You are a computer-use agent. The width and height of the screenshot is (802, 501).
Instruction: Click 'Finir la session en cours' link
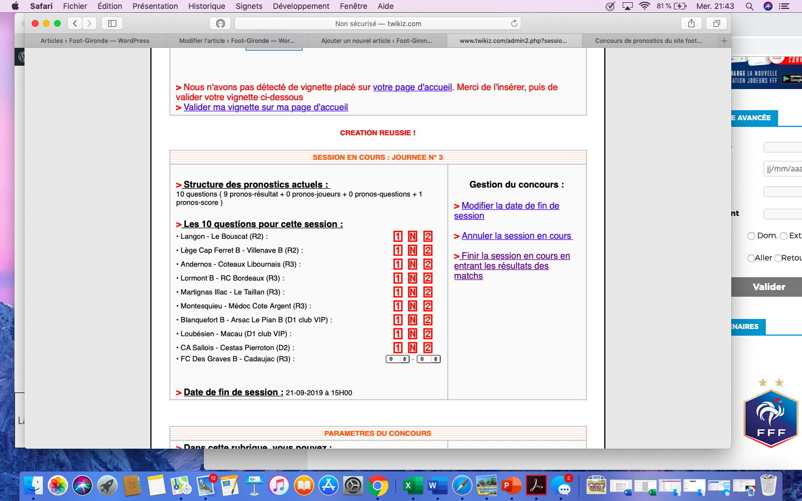[512, 266]
